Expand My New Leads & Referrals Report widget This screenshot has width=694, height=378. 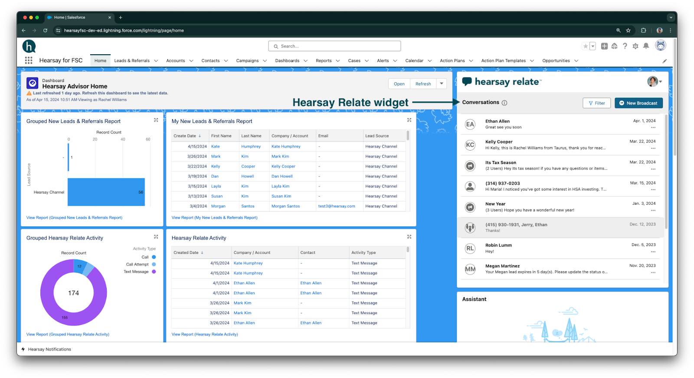(x=409, y=120)
